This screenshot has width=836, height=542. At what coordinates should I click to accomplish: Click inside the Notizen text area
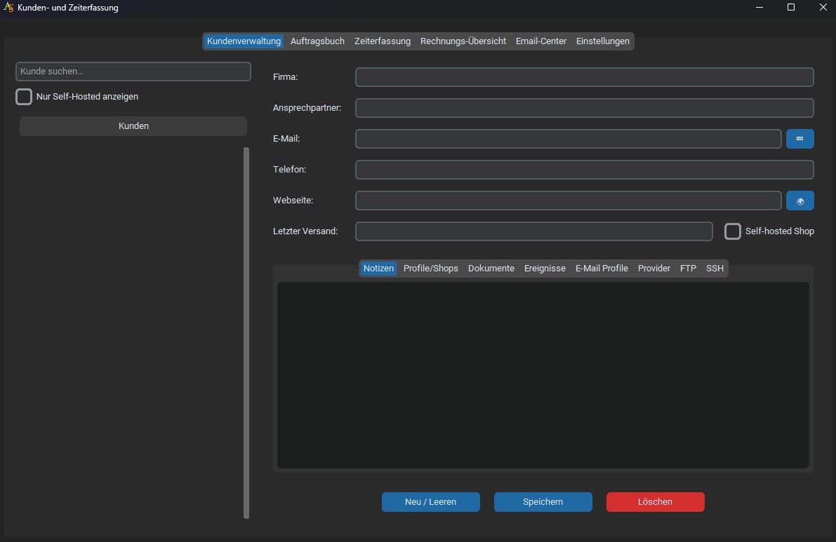coord(543,375)
